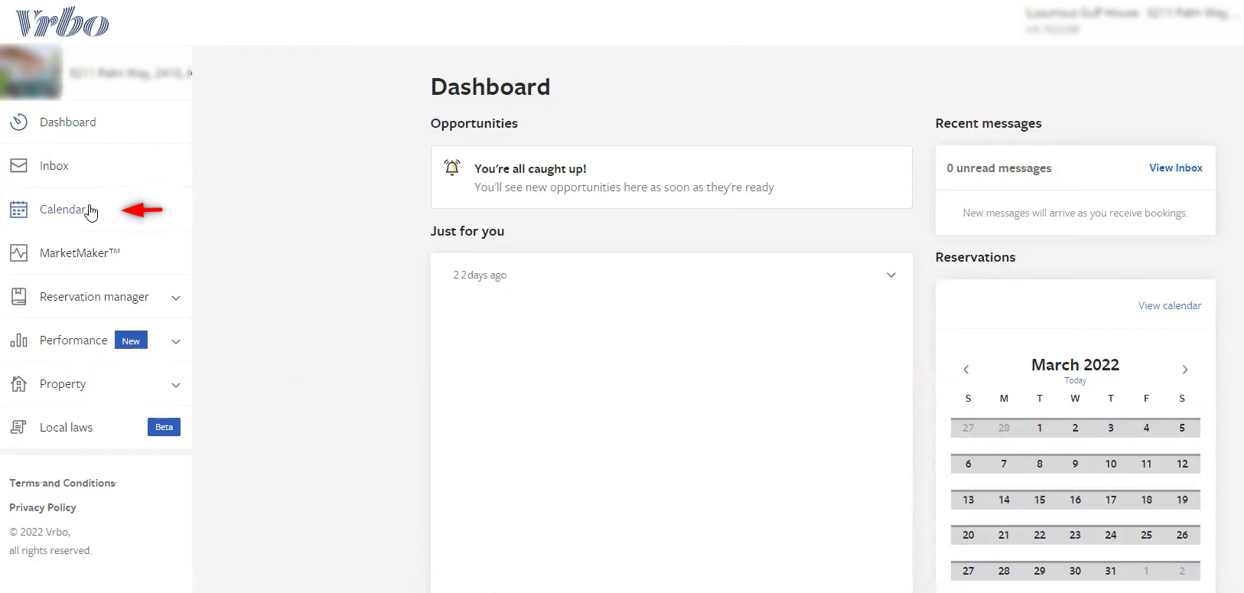Expand the Property submenu chevron
The height and width of the screenshot is (593, 1244).
[176, 385]
